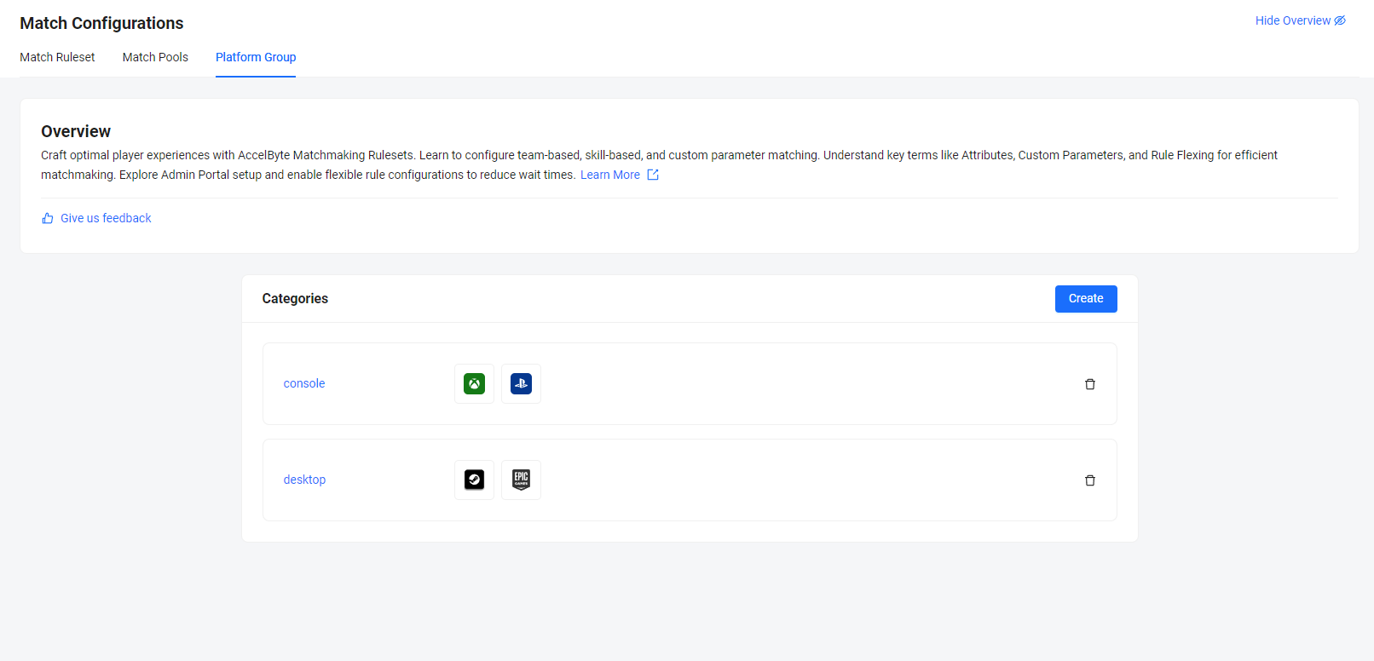Click the Categories heading
Screen dimensions: 1374x661
coord(295,298)
